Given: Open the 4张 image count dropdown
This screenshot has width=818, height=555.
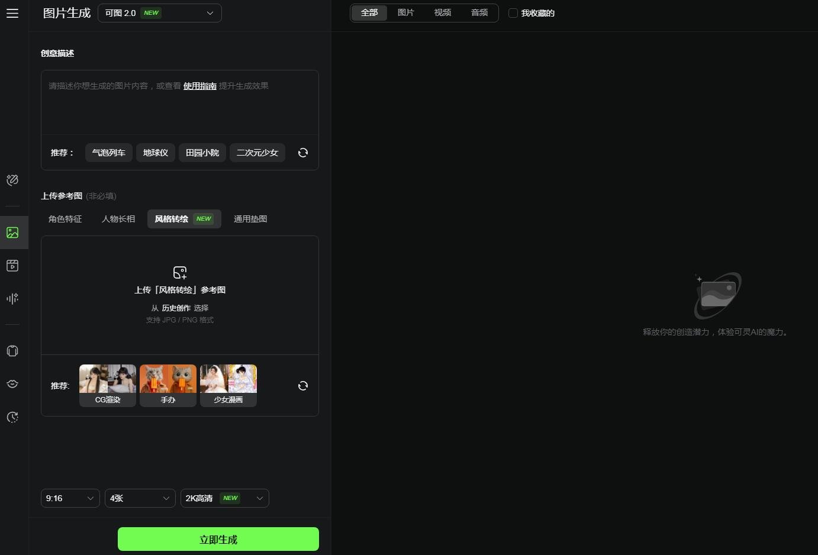Looking at the screenshot, I should point(140,498).
